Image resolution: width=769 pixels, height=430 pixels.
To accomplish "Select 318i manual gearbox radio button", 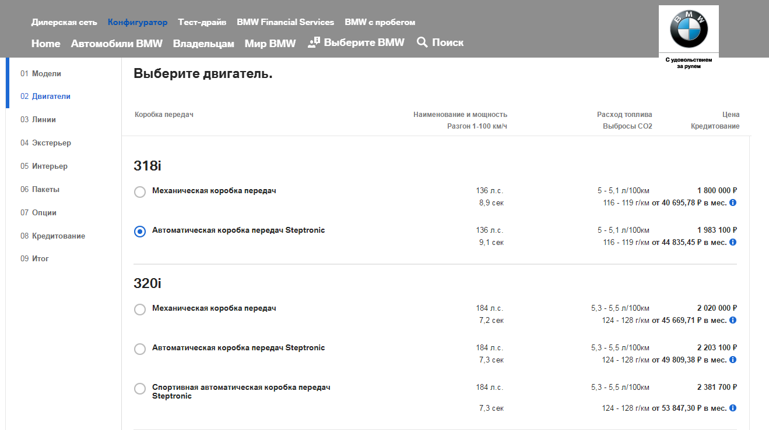I will pos(140,192).
